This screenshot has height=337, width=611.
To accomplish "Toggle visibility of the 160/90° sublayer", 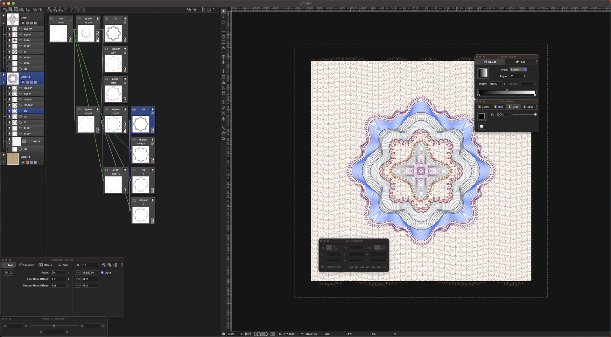I will [x=9, y=88].
